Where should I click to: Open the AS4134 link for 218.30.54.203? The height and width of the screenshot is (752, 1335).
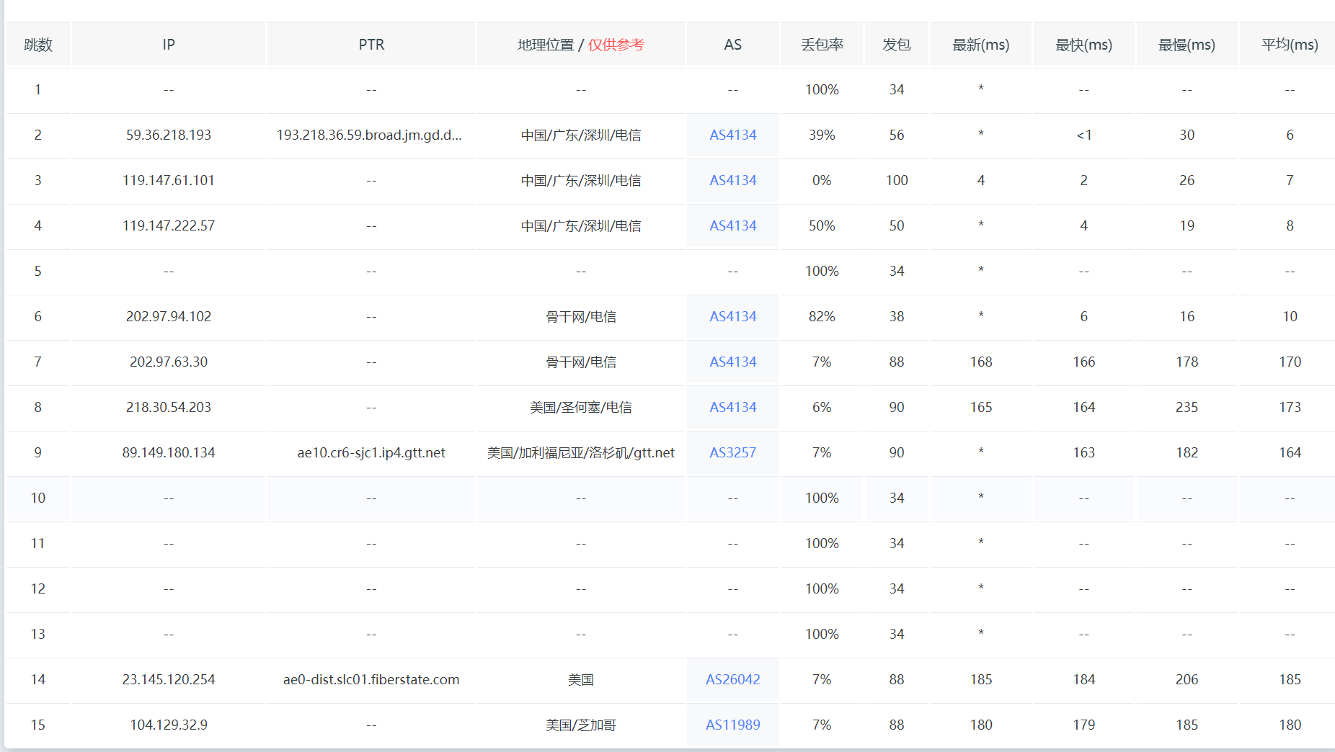tap(732, 407)
